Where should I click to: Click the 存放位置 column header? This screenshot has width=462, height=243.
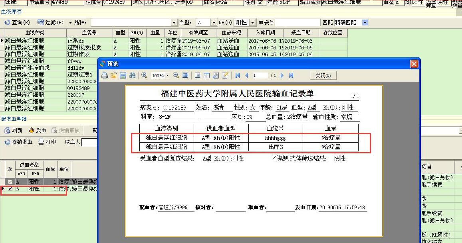click(x=333, y=33)
